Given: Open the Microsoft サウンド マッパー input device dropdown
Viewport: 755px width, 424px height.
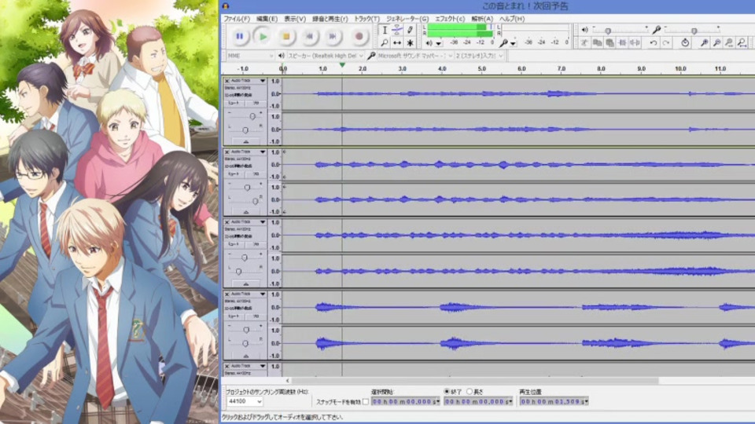Looking at the screenshot, I should point(415,56).
